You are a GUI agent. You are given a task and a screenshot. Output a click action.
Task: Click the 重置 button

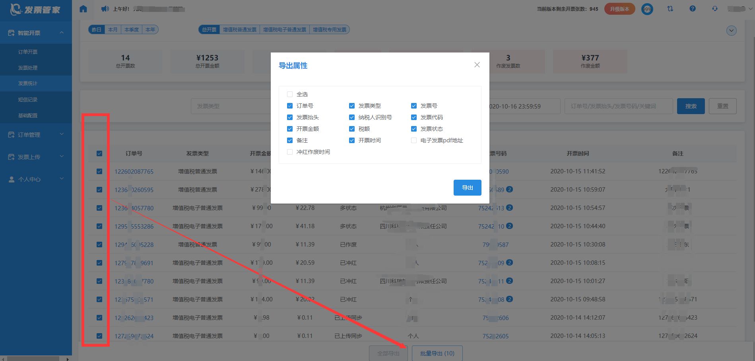(x=723, y=106)
